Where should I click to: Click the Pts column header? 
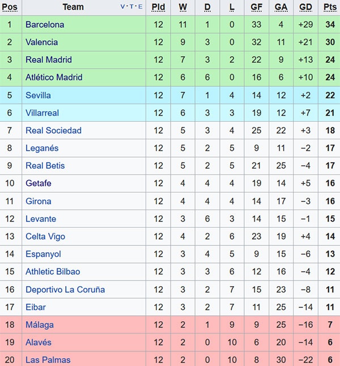pyautogui.click(x=329, y=7)
